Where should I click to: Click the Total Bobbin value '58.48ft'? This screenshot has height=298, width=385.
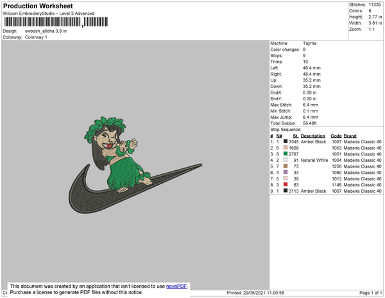click(310, 123)
